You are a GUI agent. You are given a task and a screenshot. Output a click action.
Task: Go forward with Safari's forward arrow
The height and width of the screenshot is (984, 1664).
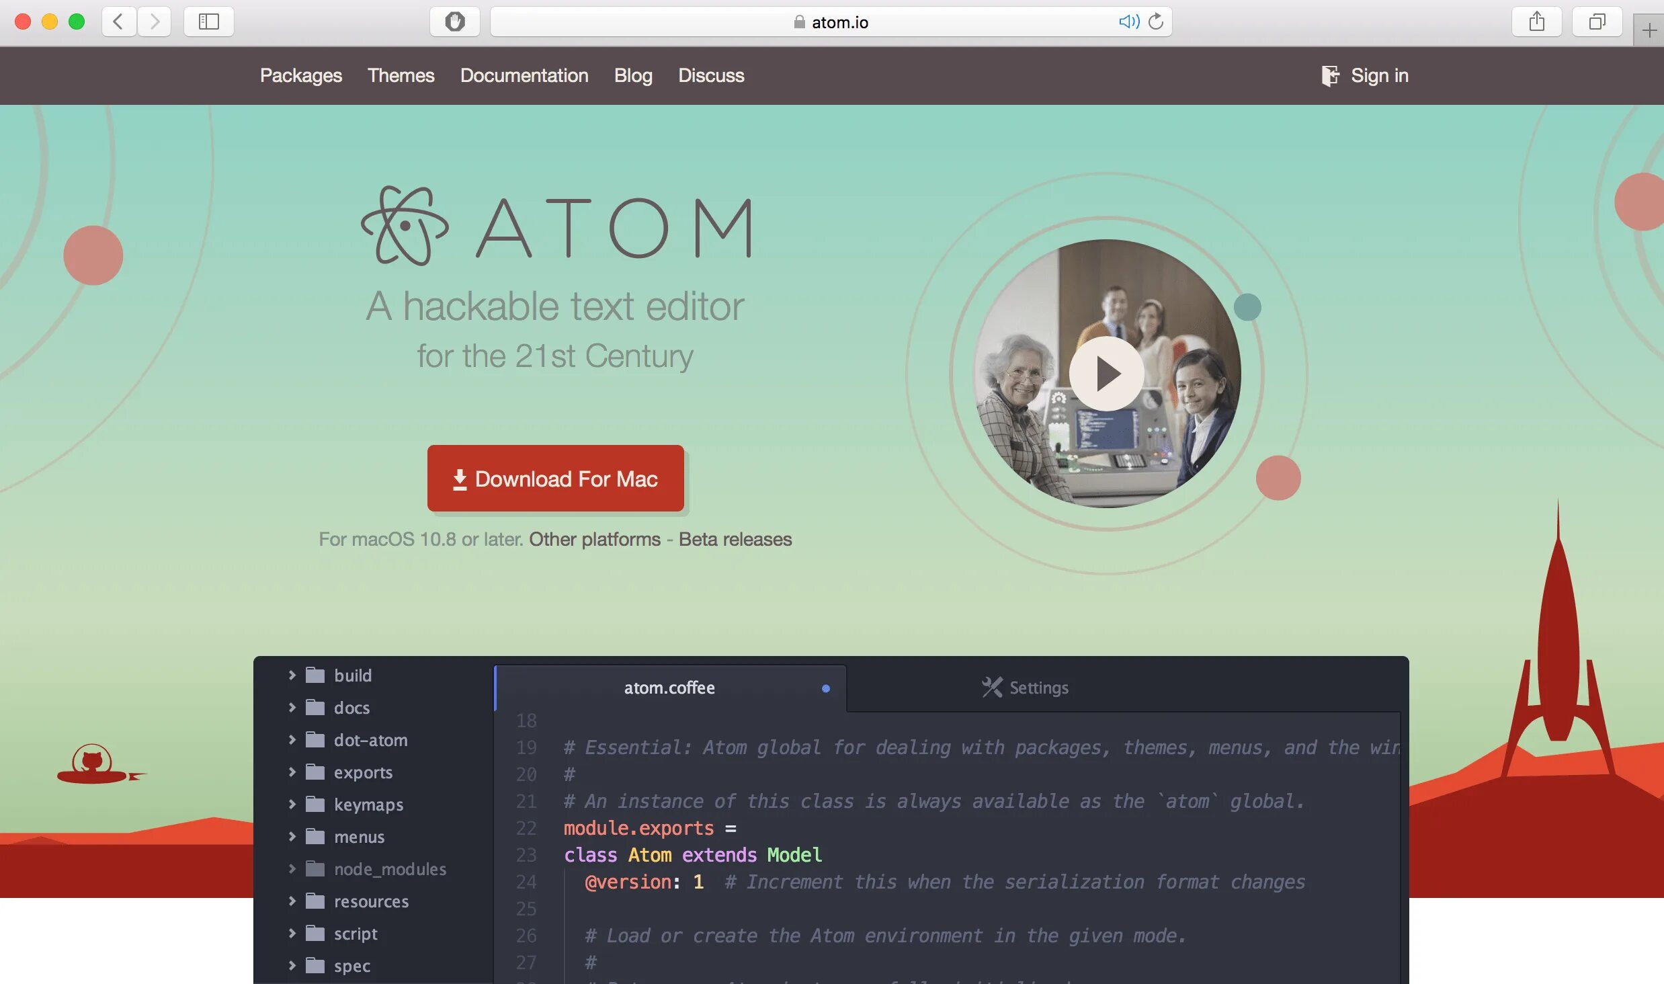coord(154,22)
